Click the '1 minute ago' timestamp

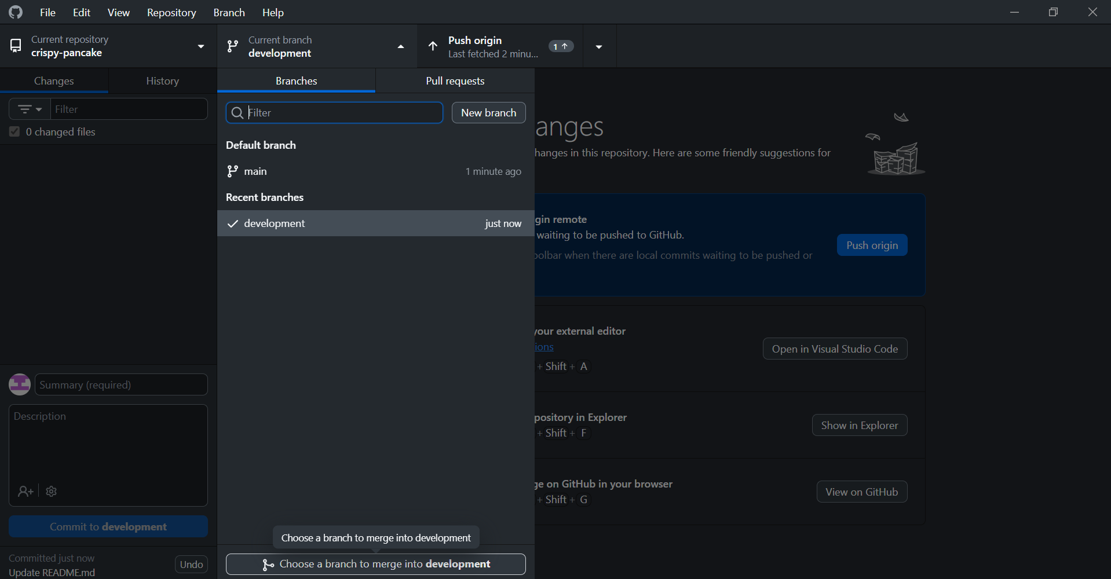click(x=494, y=171)
